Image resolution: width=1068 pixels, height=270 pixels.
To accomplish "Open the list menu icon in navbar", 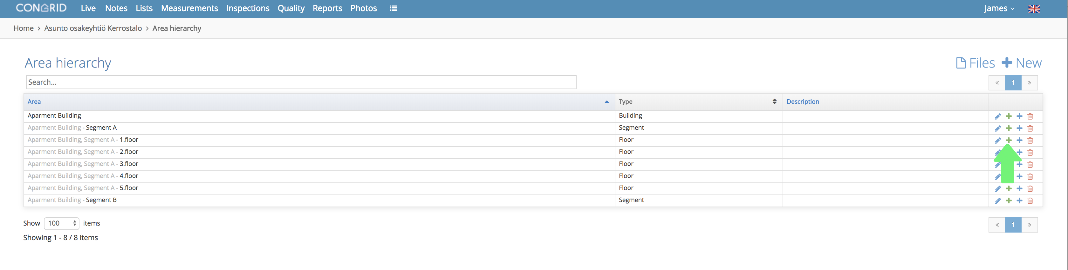I will 394,8.
